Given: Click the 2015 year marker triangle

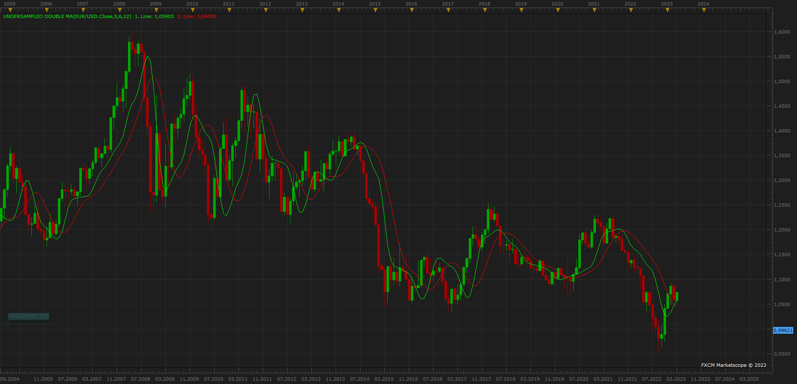Looking at the screenshot, I should pyautogui.click(x=375, y=10).
